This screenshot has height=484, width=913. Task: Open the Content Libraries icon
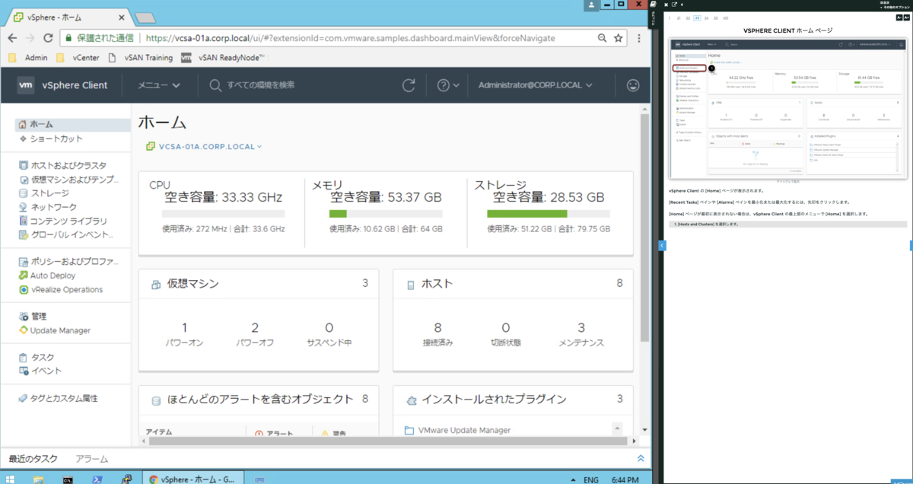[x=24, y=220]
